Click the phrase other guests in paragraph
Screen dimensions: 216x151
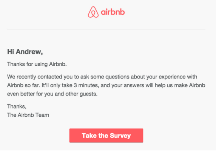tap(81, 94)
